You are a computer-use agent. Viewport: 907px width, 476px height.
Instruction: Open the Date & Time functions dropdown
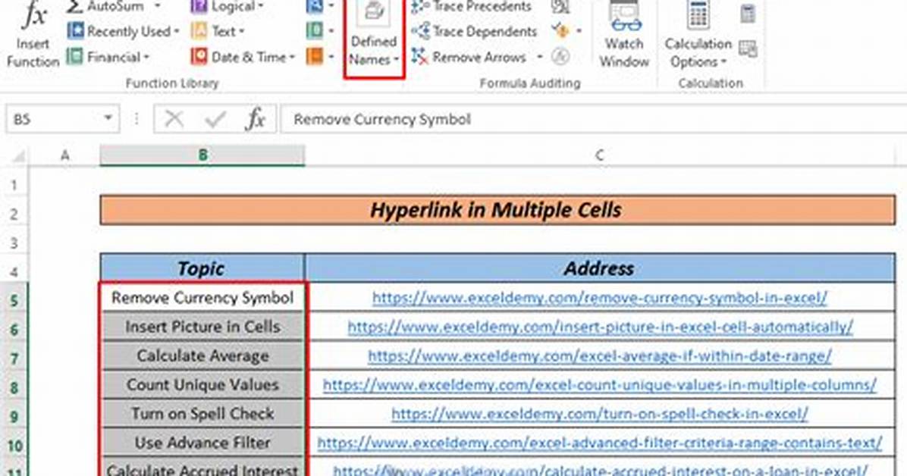(243, 57)
